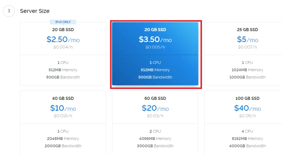The height and width of the screenshot is (154, 282).
Task: Click the 4 CPU text
Action: pyautogui.click(x=247, y=131)
